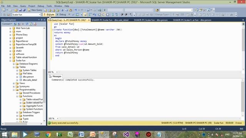Image resolution: width=246 pixels, height=138 pixels.
Task: Open the Debug menu
Action: pyautogui.click(x=41, y=6)
